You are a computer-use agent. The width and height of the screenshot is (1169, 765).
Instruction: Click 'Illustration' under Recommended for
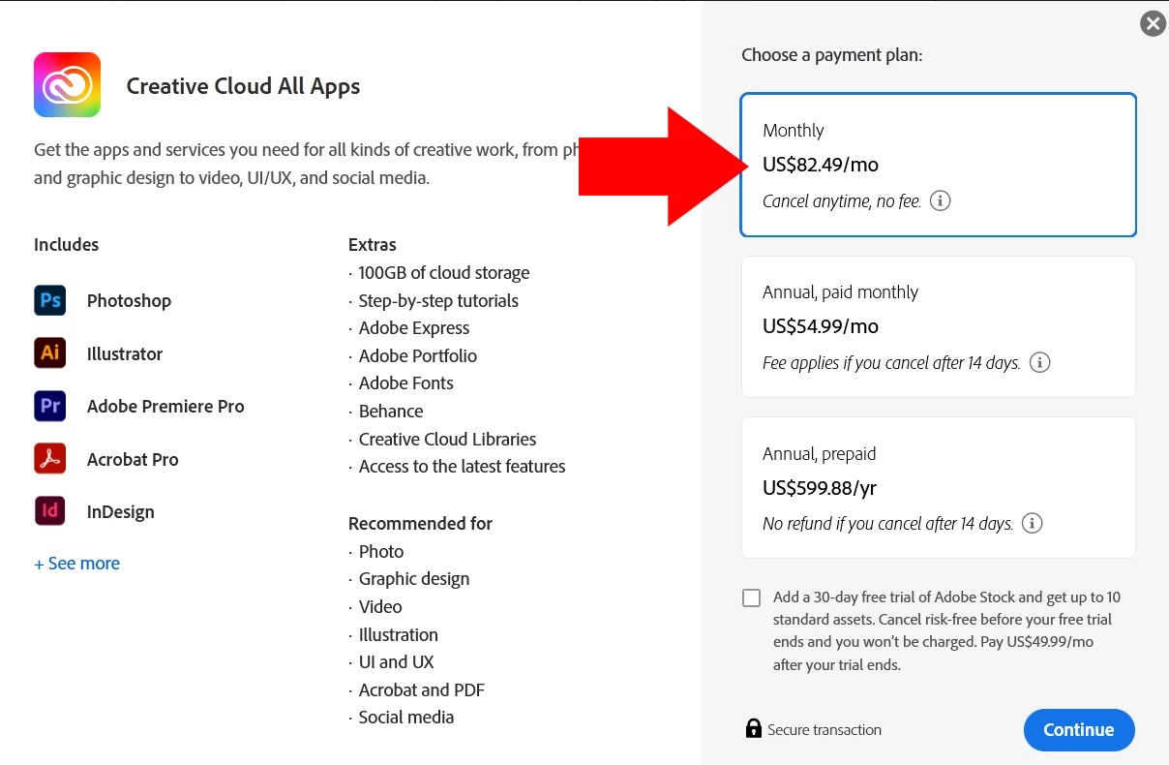(x=399, y=634)
